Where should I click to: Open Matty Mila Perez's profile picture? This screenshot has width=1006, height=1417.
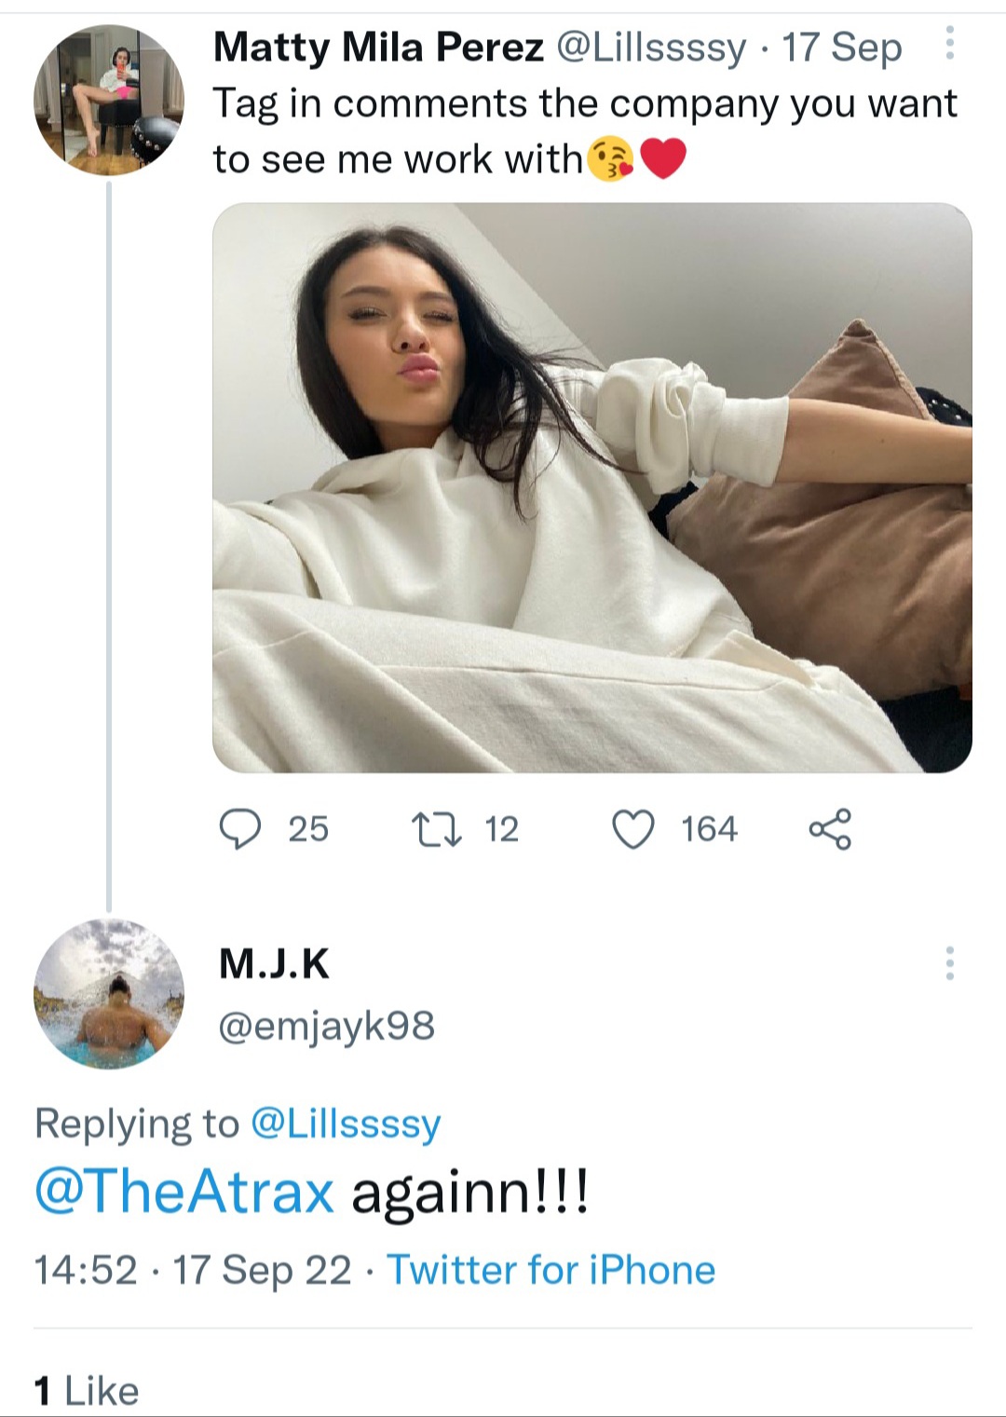click(x=108, y=100)
